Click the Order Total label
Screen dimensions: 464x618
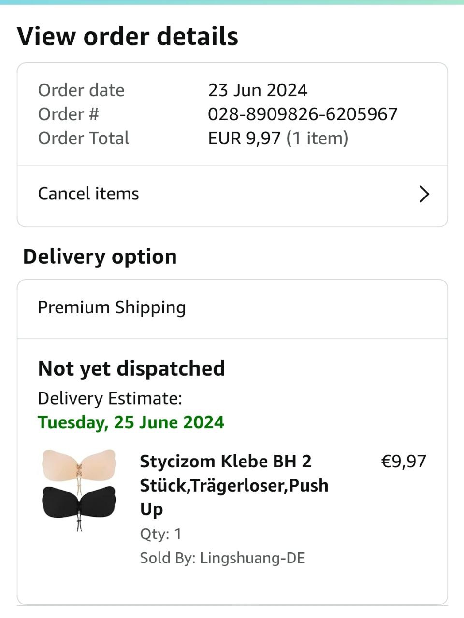84,139
